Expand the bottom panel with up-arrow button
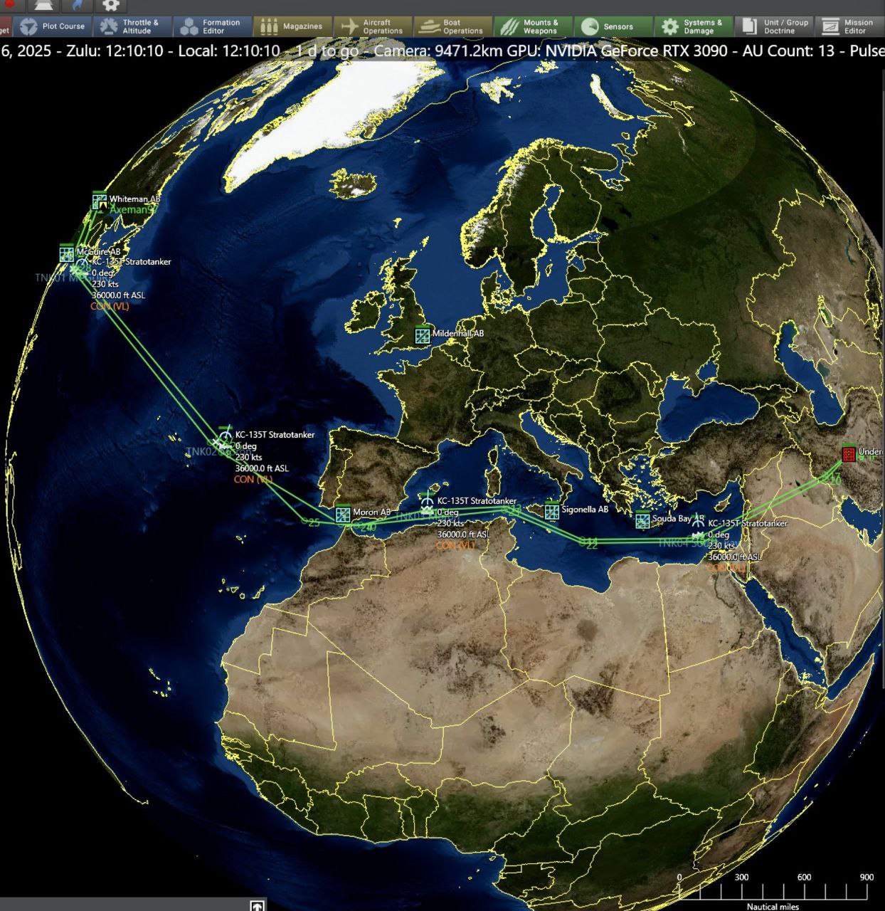The height and width of the screenshot is (911, 885). coord(258,905)
